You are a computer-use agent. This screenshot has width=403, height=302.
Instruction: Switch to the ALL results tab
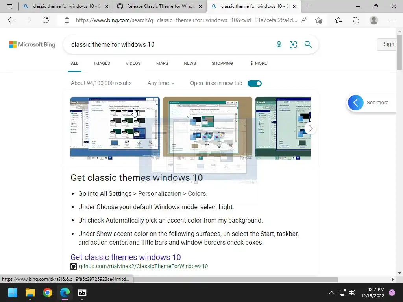[74, 63]
